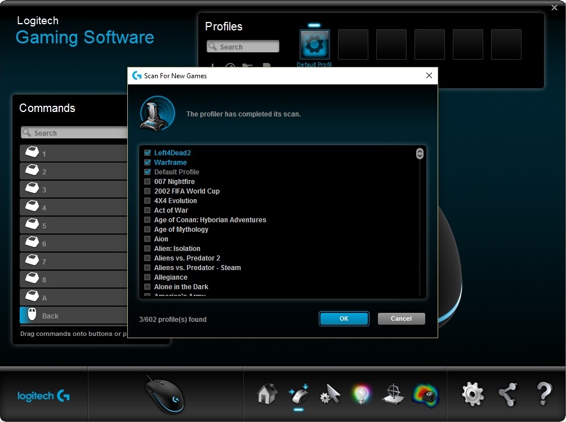The image size is (566, 422).
Task: Uncheck the Left4Dead2 checkbox
Action: tap(148, 152)
